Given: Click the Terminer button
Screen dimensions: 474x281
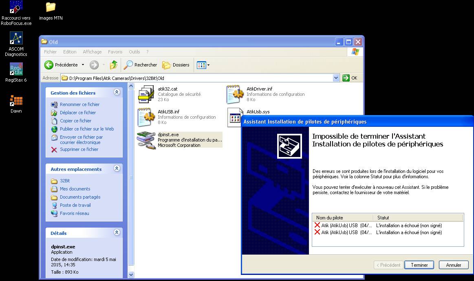Looking at the screenshot, I should coord(419,265).
